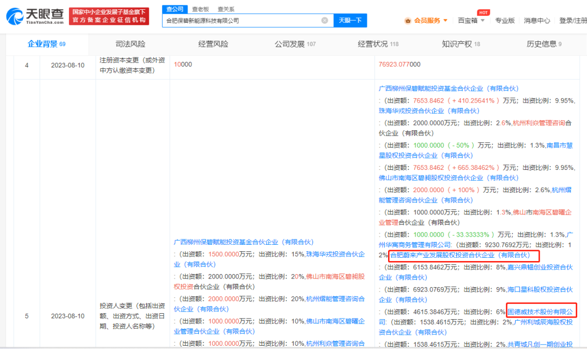Click the red official credit agency banner

tap(109, 16)
